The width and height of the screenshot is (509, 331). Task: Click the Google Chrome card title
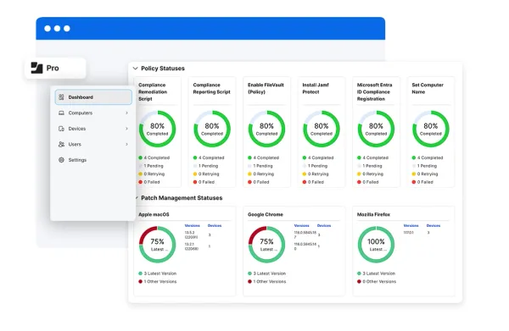(266, 214)
